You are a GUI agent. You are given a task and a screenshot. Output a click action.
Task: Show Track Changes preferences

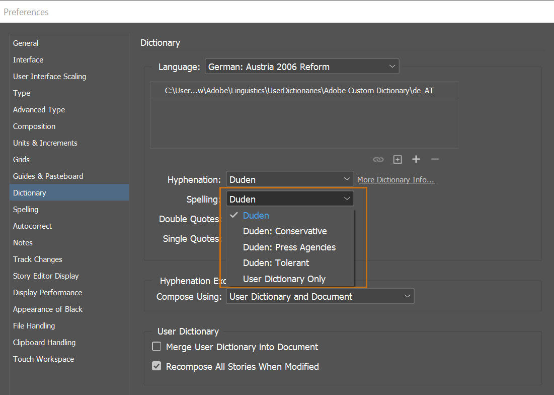[x=38, y=259]
